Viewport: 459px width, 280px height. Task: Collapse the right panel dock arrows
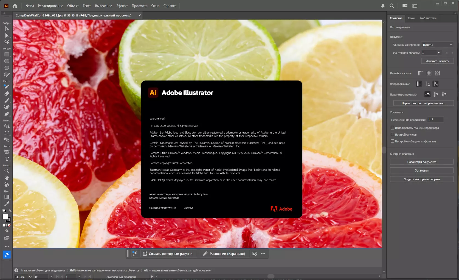(x=455, y=13)
